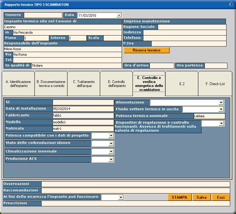Open Dispositivi di regolazione e controllo dropdown
Screen dimensions: 236x214
(x=221, y=123)
